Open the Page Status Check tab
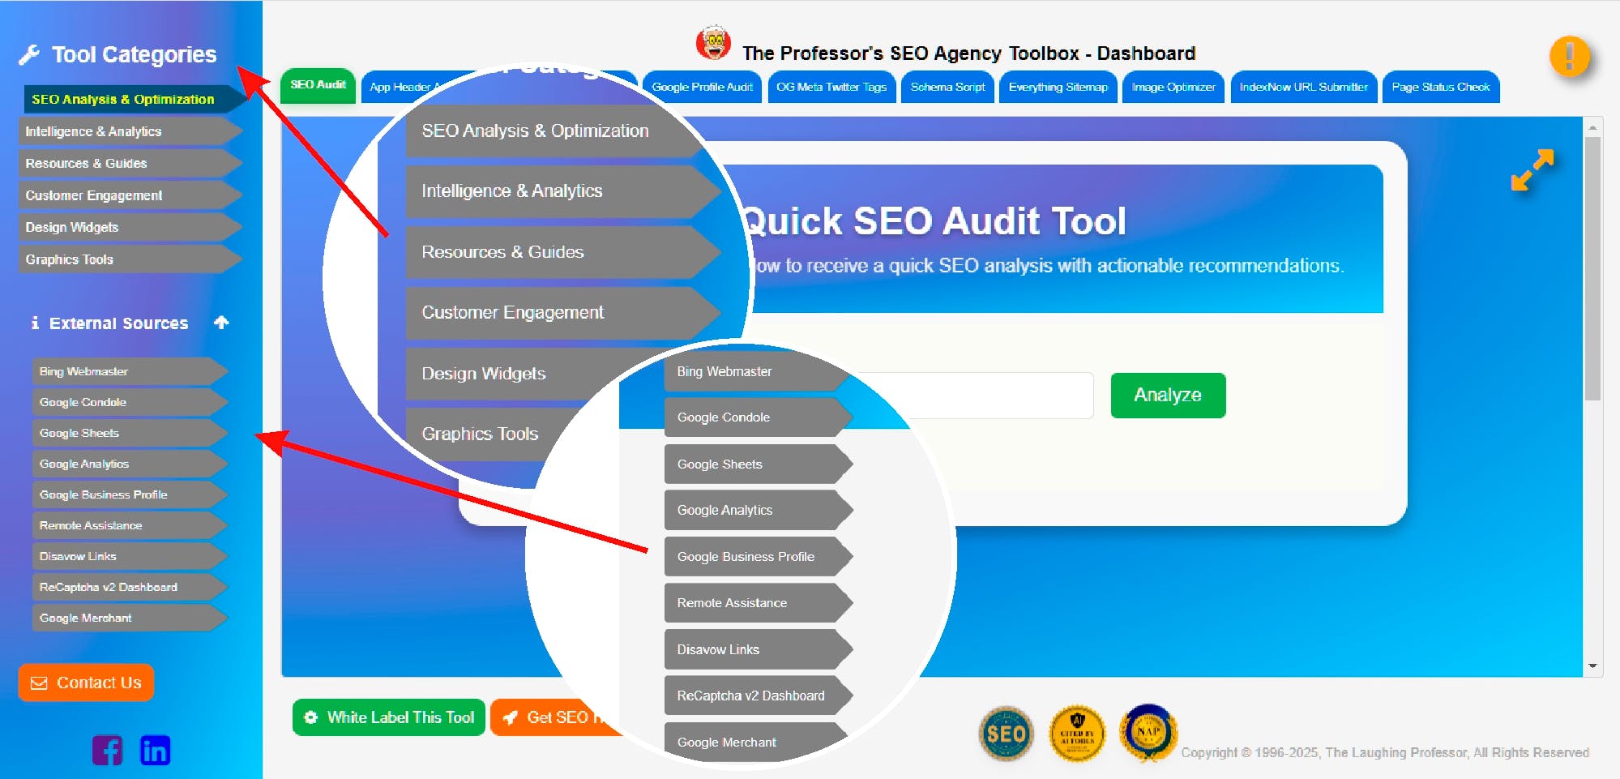 (1440, 88)
